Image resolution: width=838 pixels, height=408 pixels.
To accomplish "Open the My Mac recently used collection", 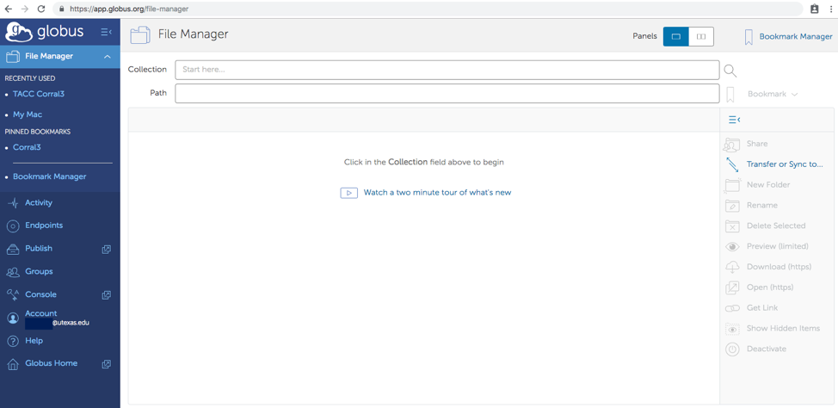I will click(28, 114).
